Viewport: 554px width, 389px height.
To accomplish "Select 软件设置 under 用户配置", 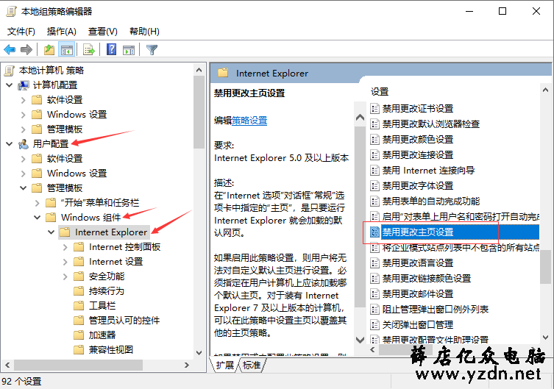I will pos(65,159).
